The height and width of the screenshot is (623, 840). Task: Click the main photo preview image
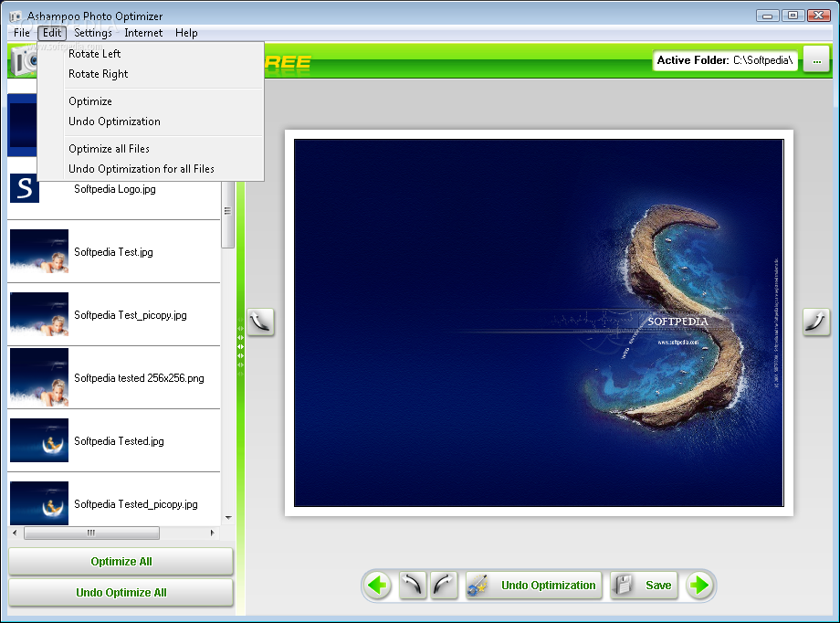539,322
